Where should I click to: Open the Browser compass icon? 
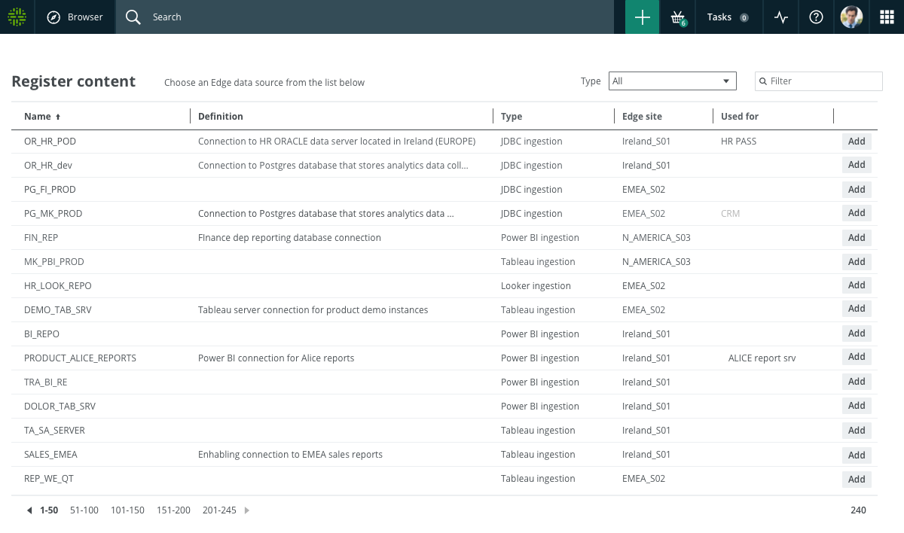(53, 17)
